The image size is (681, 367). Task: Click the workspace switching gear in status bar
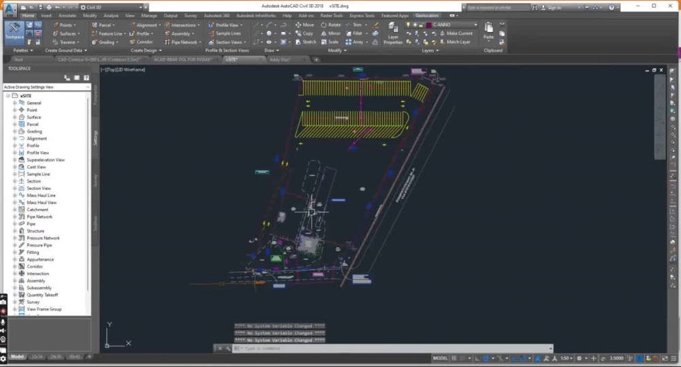tap(579, 358)
